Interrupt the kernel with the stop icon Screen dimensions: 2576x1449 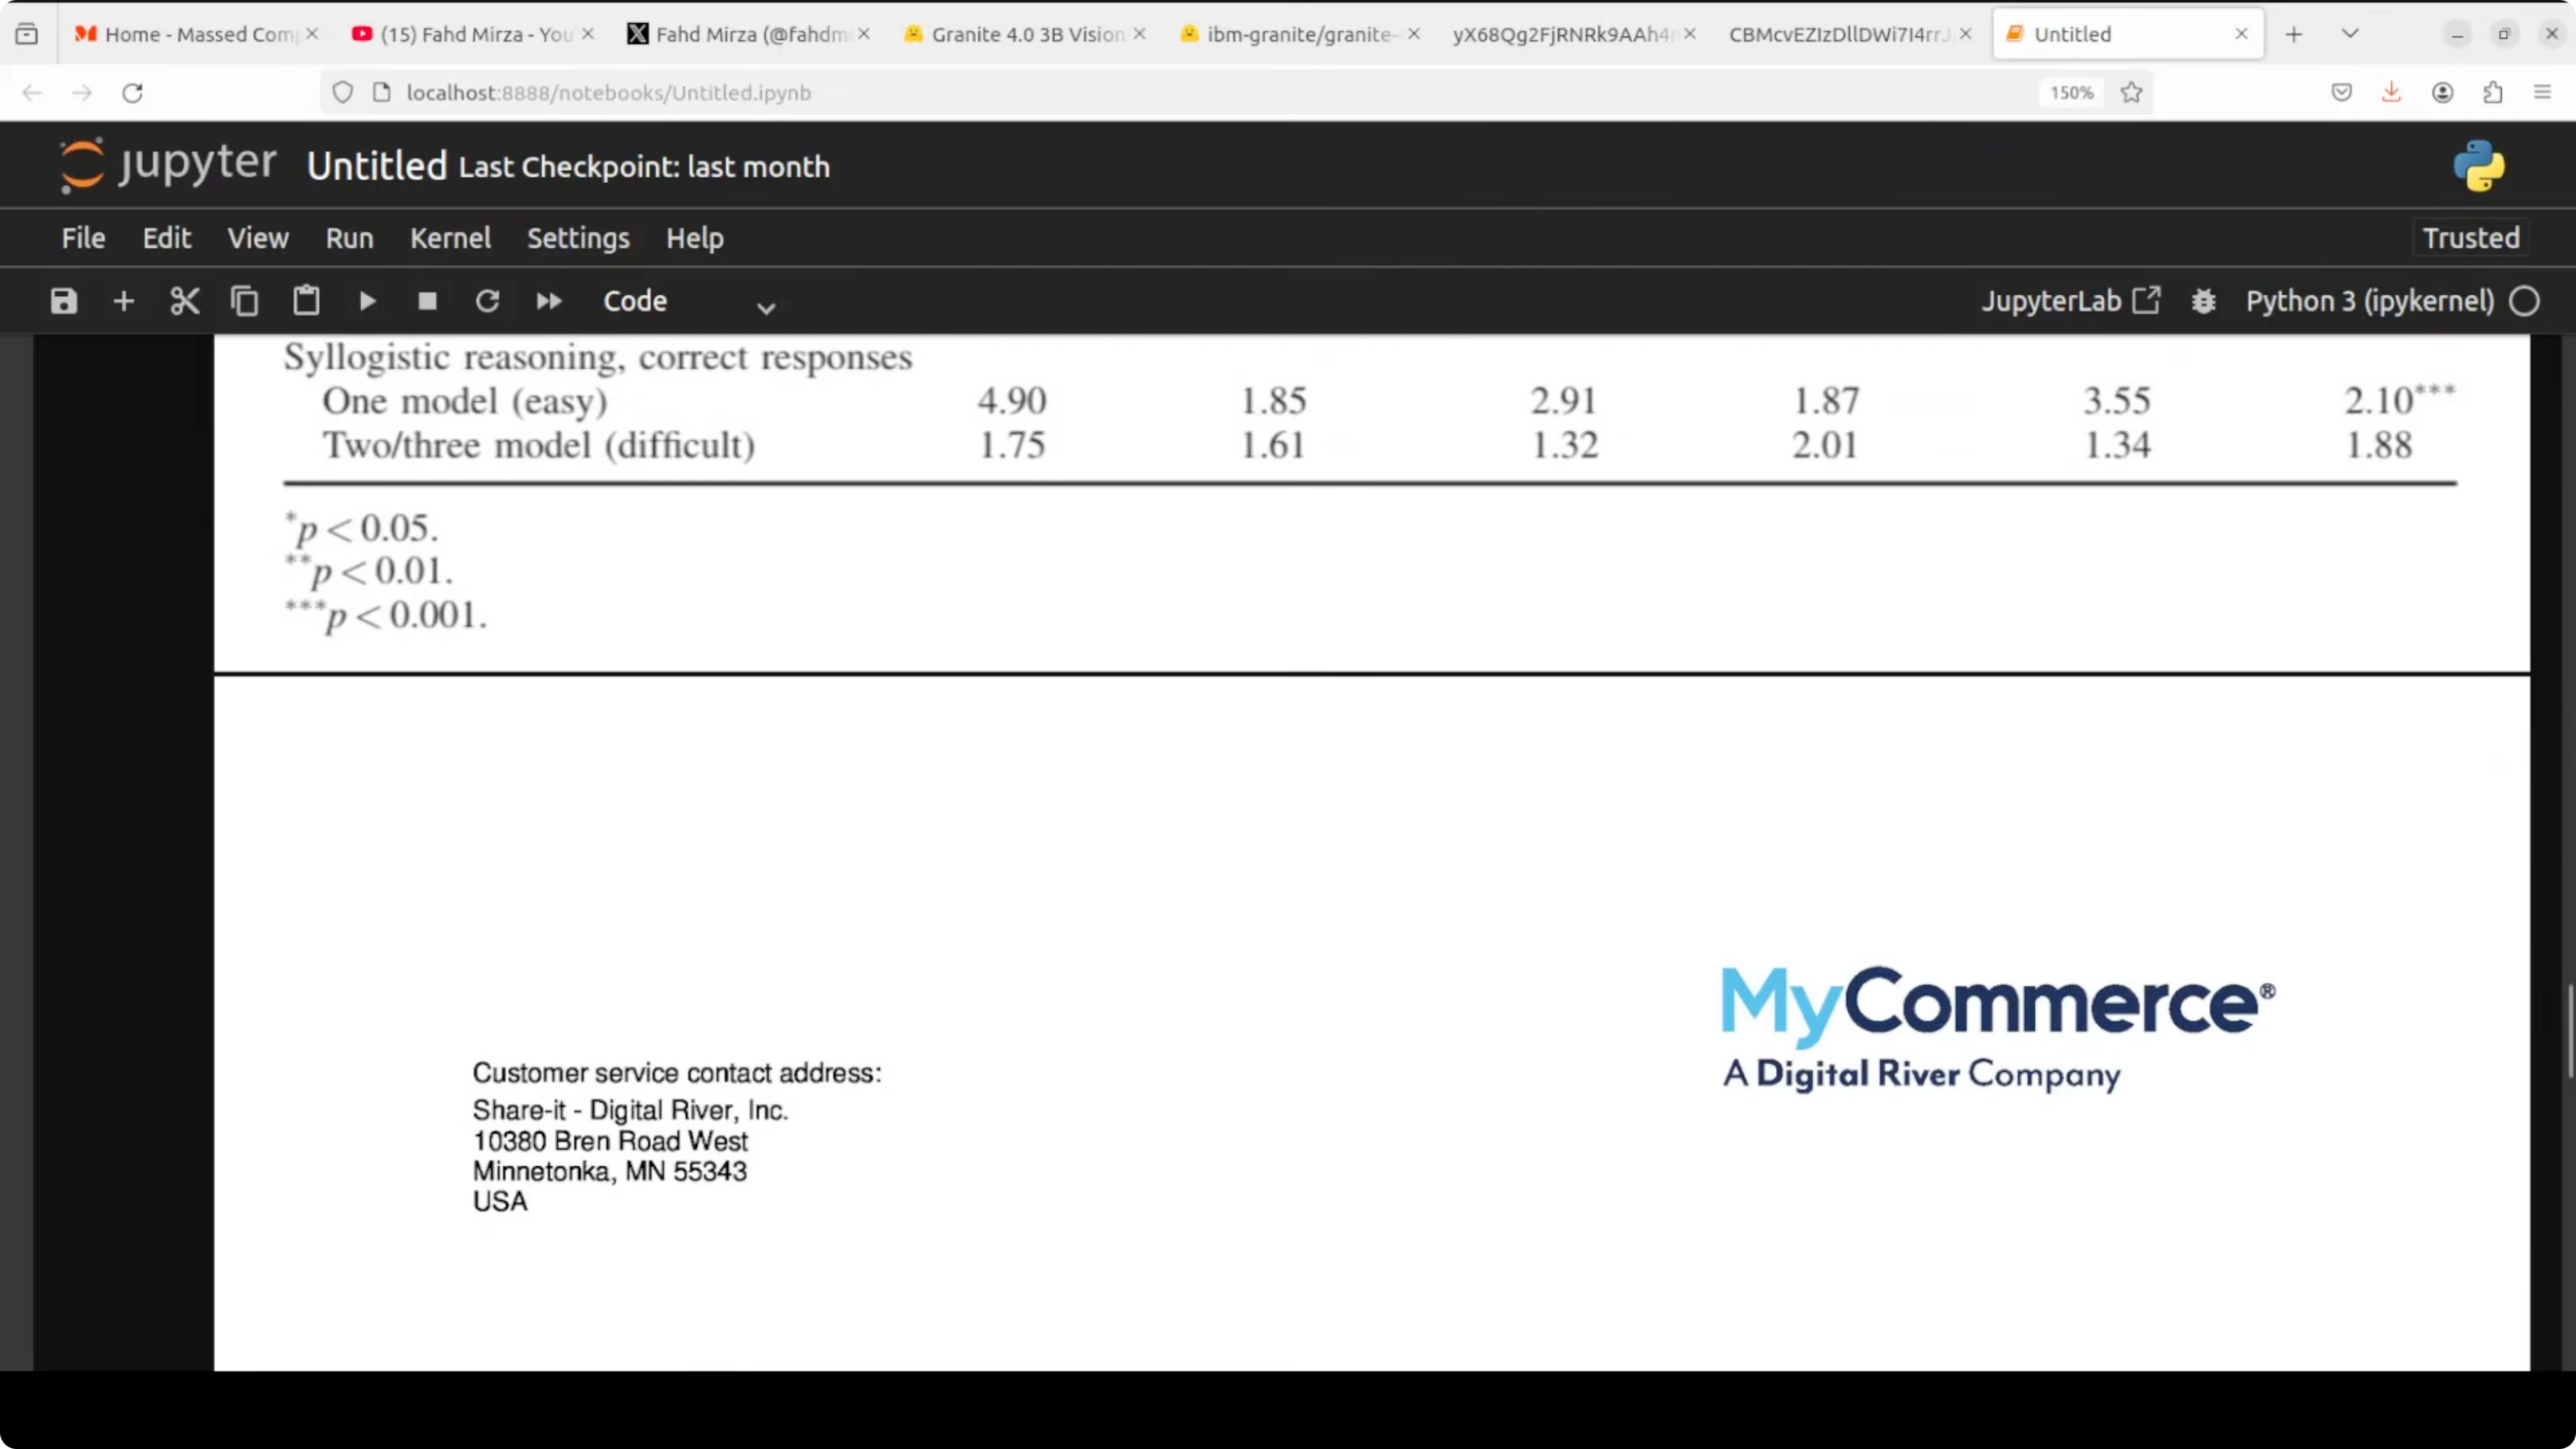click(x=427, y=301)
